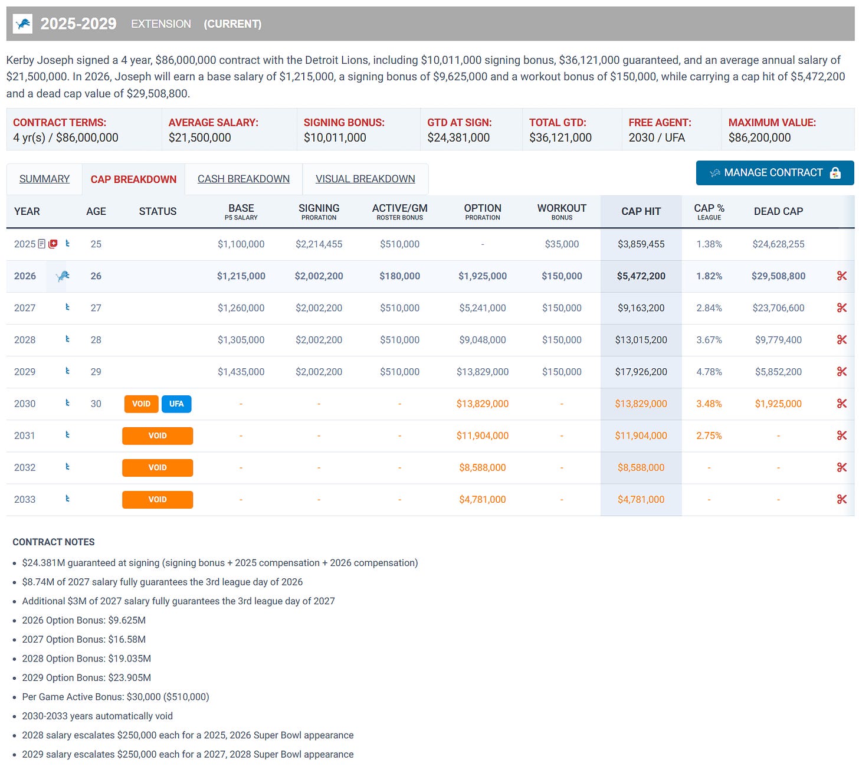Click the 2028 year cell

click(x=25, y=340)
